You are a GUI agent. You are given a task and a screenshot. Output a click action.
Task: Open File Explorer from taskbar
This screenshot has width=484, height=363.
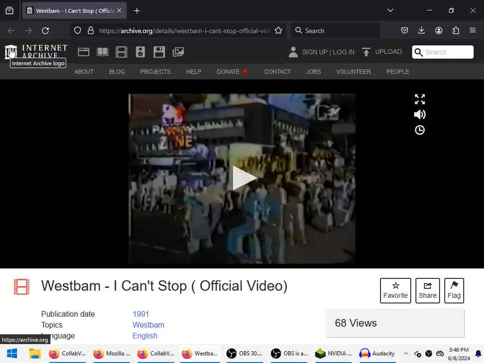tap(35, 354)
